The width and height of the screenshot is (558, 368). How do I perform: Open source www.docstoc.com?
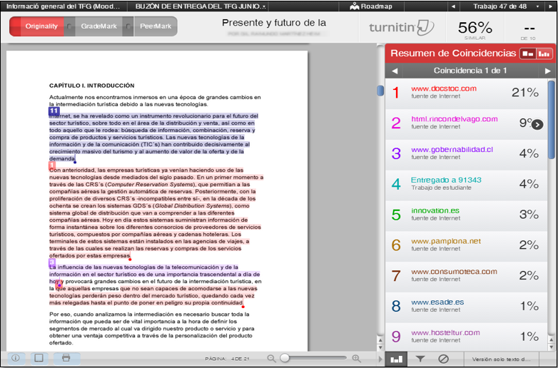point(443,88)
